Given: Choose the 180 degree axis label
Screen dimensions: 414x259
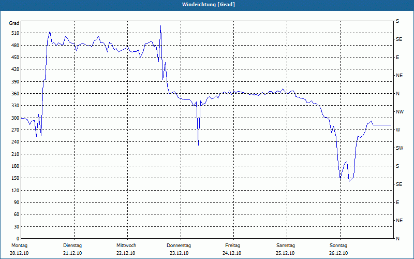Looking at the screenshot, I should click(15, 166).
